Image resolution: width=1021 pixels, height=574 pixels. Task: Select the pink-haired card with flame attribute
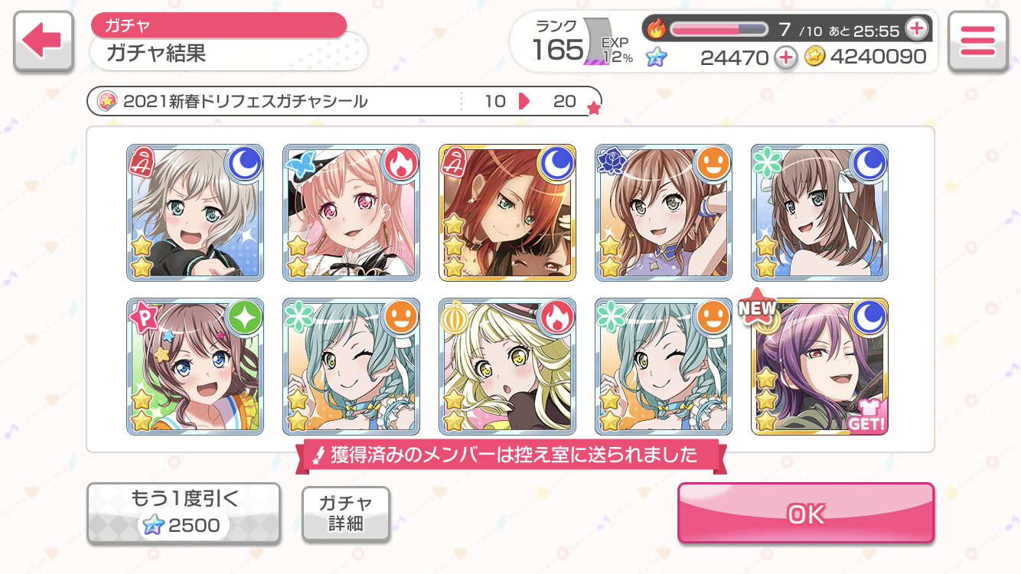351,213
